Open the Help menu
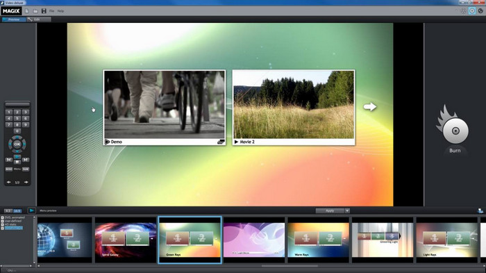This screenshot has height=273, width=486. coord(60,11)
